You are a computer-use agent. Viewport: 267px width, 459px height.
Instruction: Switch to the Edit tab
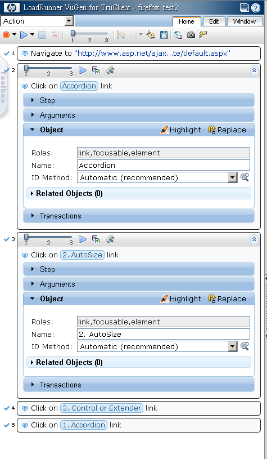[x=214, y=21]
